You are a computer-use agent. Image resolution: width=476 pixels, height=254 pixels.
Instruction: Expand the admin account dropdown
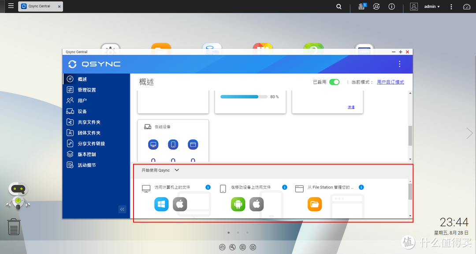point(432,6)
